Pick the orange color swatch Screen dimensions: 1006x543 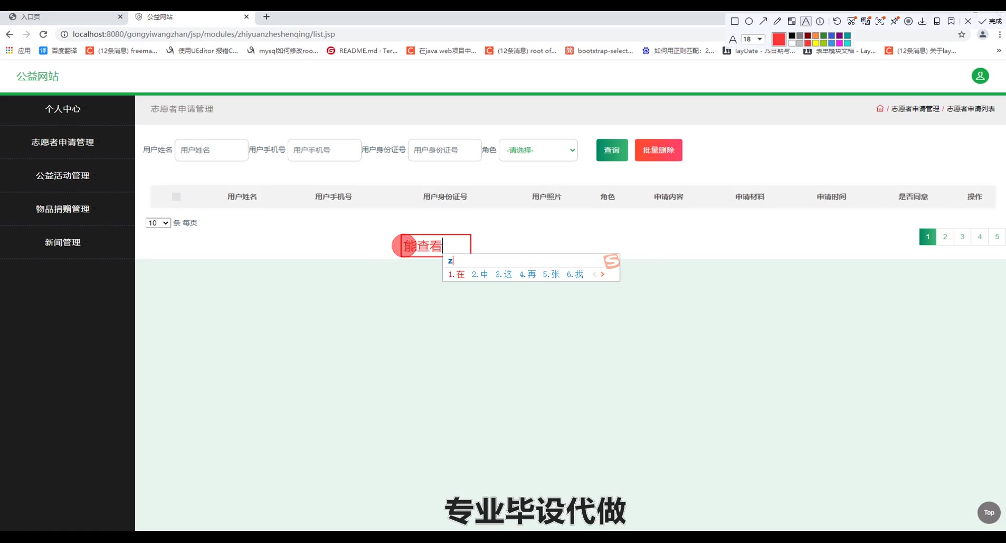pyautogui.click(x=815, y=36)
